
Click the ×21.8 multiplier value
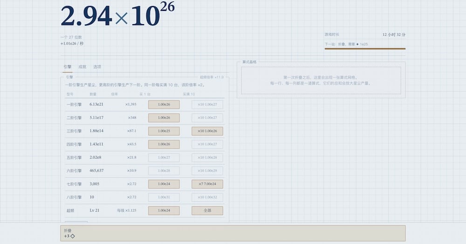pyautogui.click(x=132, y=157)
